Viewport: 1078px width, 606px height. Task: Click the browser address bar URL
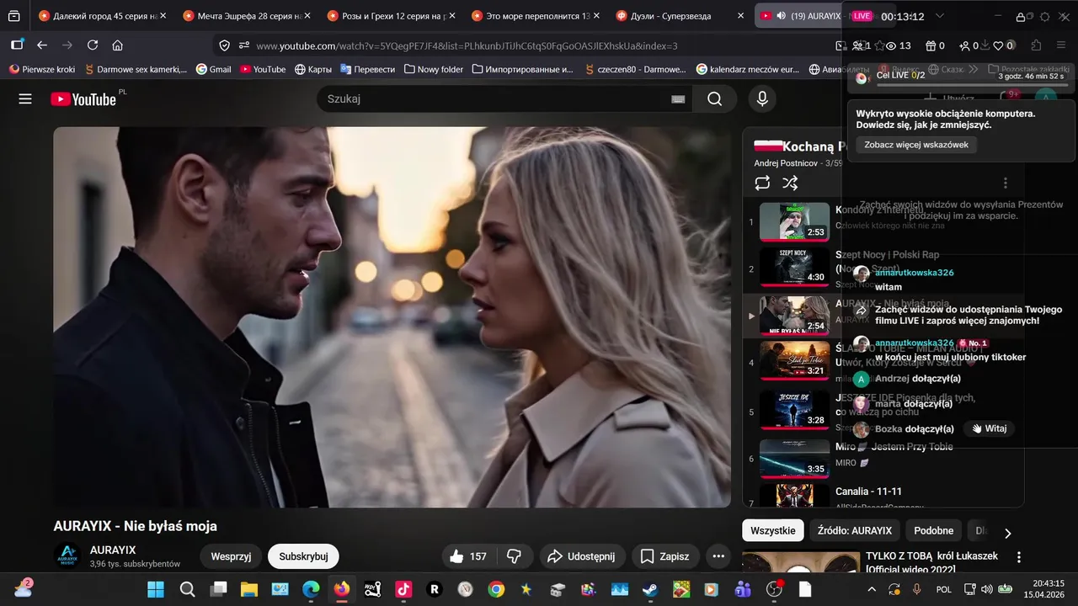point(467,45)
